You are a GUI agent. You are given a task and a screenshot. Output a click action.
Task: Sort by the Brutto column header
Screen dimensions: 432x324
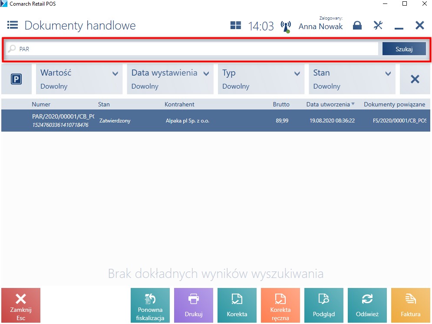point(281,104)
